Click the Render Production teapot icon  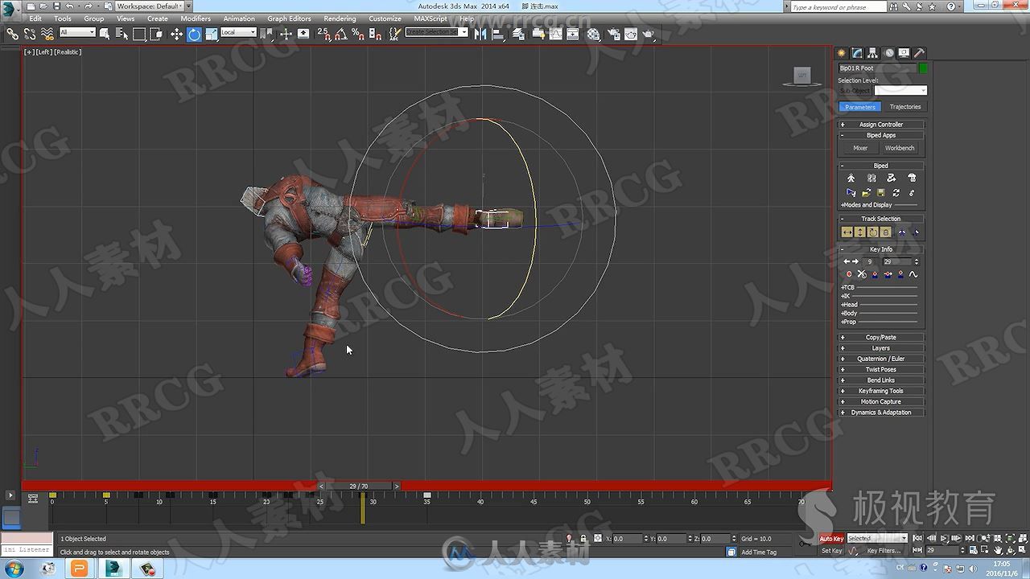[x=649, y=34]
